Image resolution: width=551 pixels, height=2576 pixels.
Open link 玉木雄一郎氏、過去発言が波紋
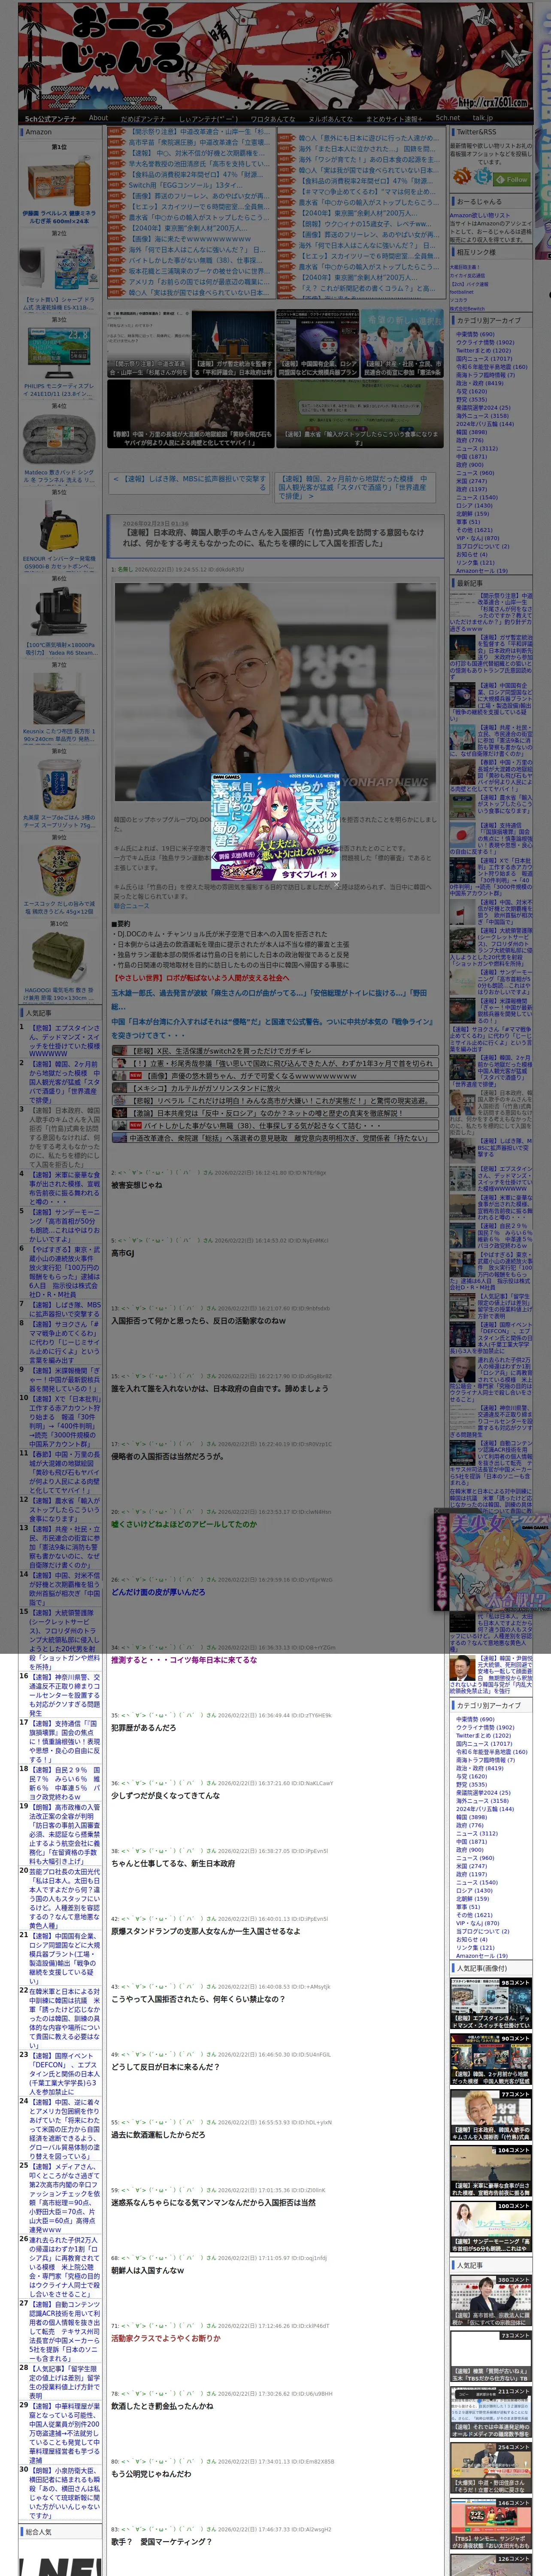pyautogui.click(x=270, y=999)
